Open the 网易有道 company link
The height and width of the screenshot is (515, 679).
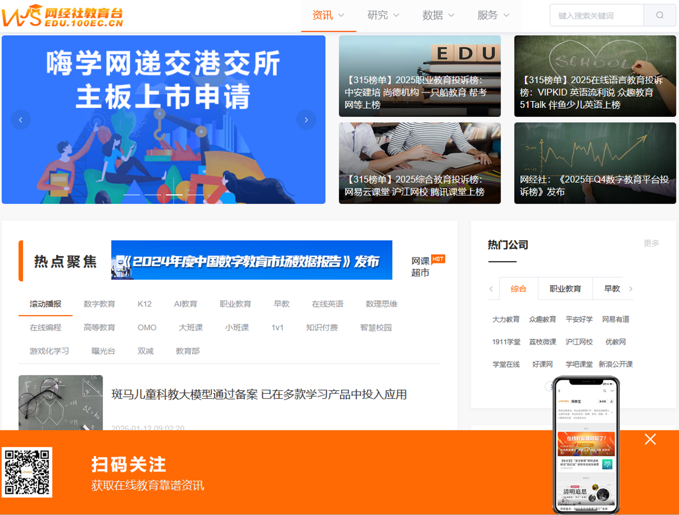(x=615, y=319)
